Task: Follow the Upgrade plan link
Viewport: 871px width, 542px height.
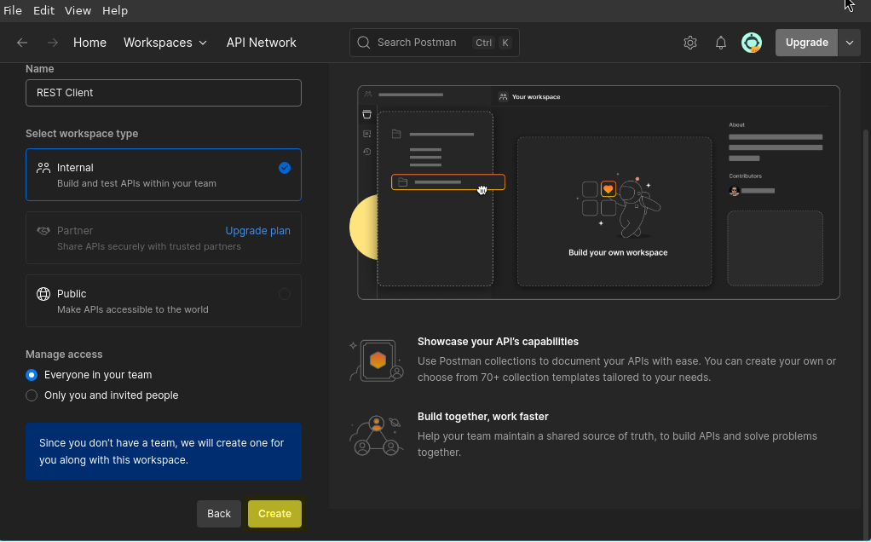Action: click(x=257, y=231)
